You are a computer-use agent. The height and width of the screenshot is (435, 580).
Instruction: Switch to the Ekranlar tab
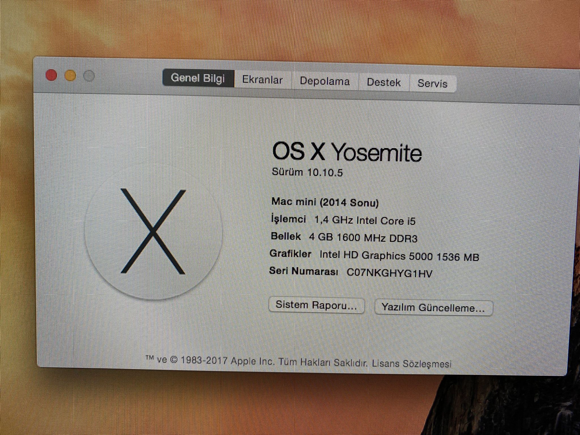pos(263,80)
